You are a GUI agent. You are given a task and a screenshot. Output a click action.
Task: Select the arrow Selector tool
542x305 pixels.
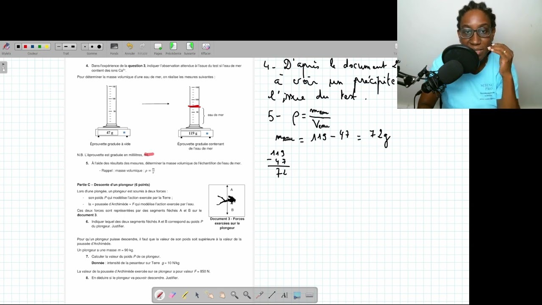pos(197,295)
